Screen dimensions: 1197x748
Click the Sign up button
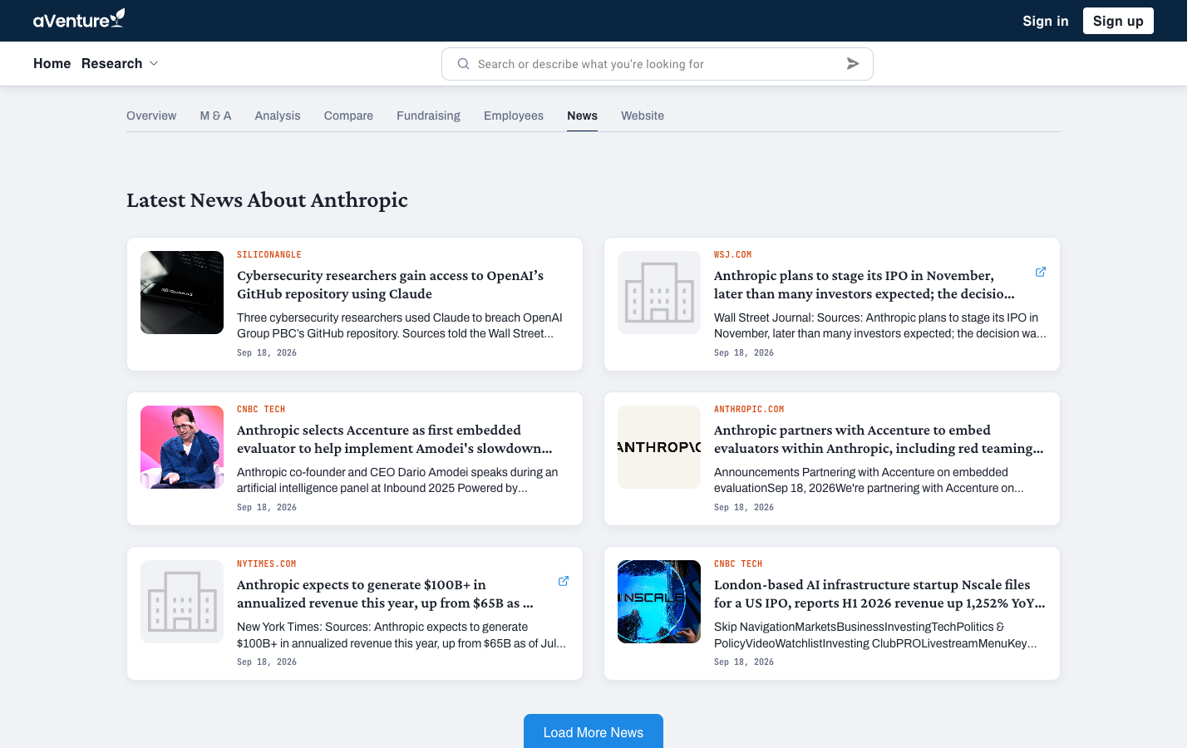click(x=1118, y=21)
